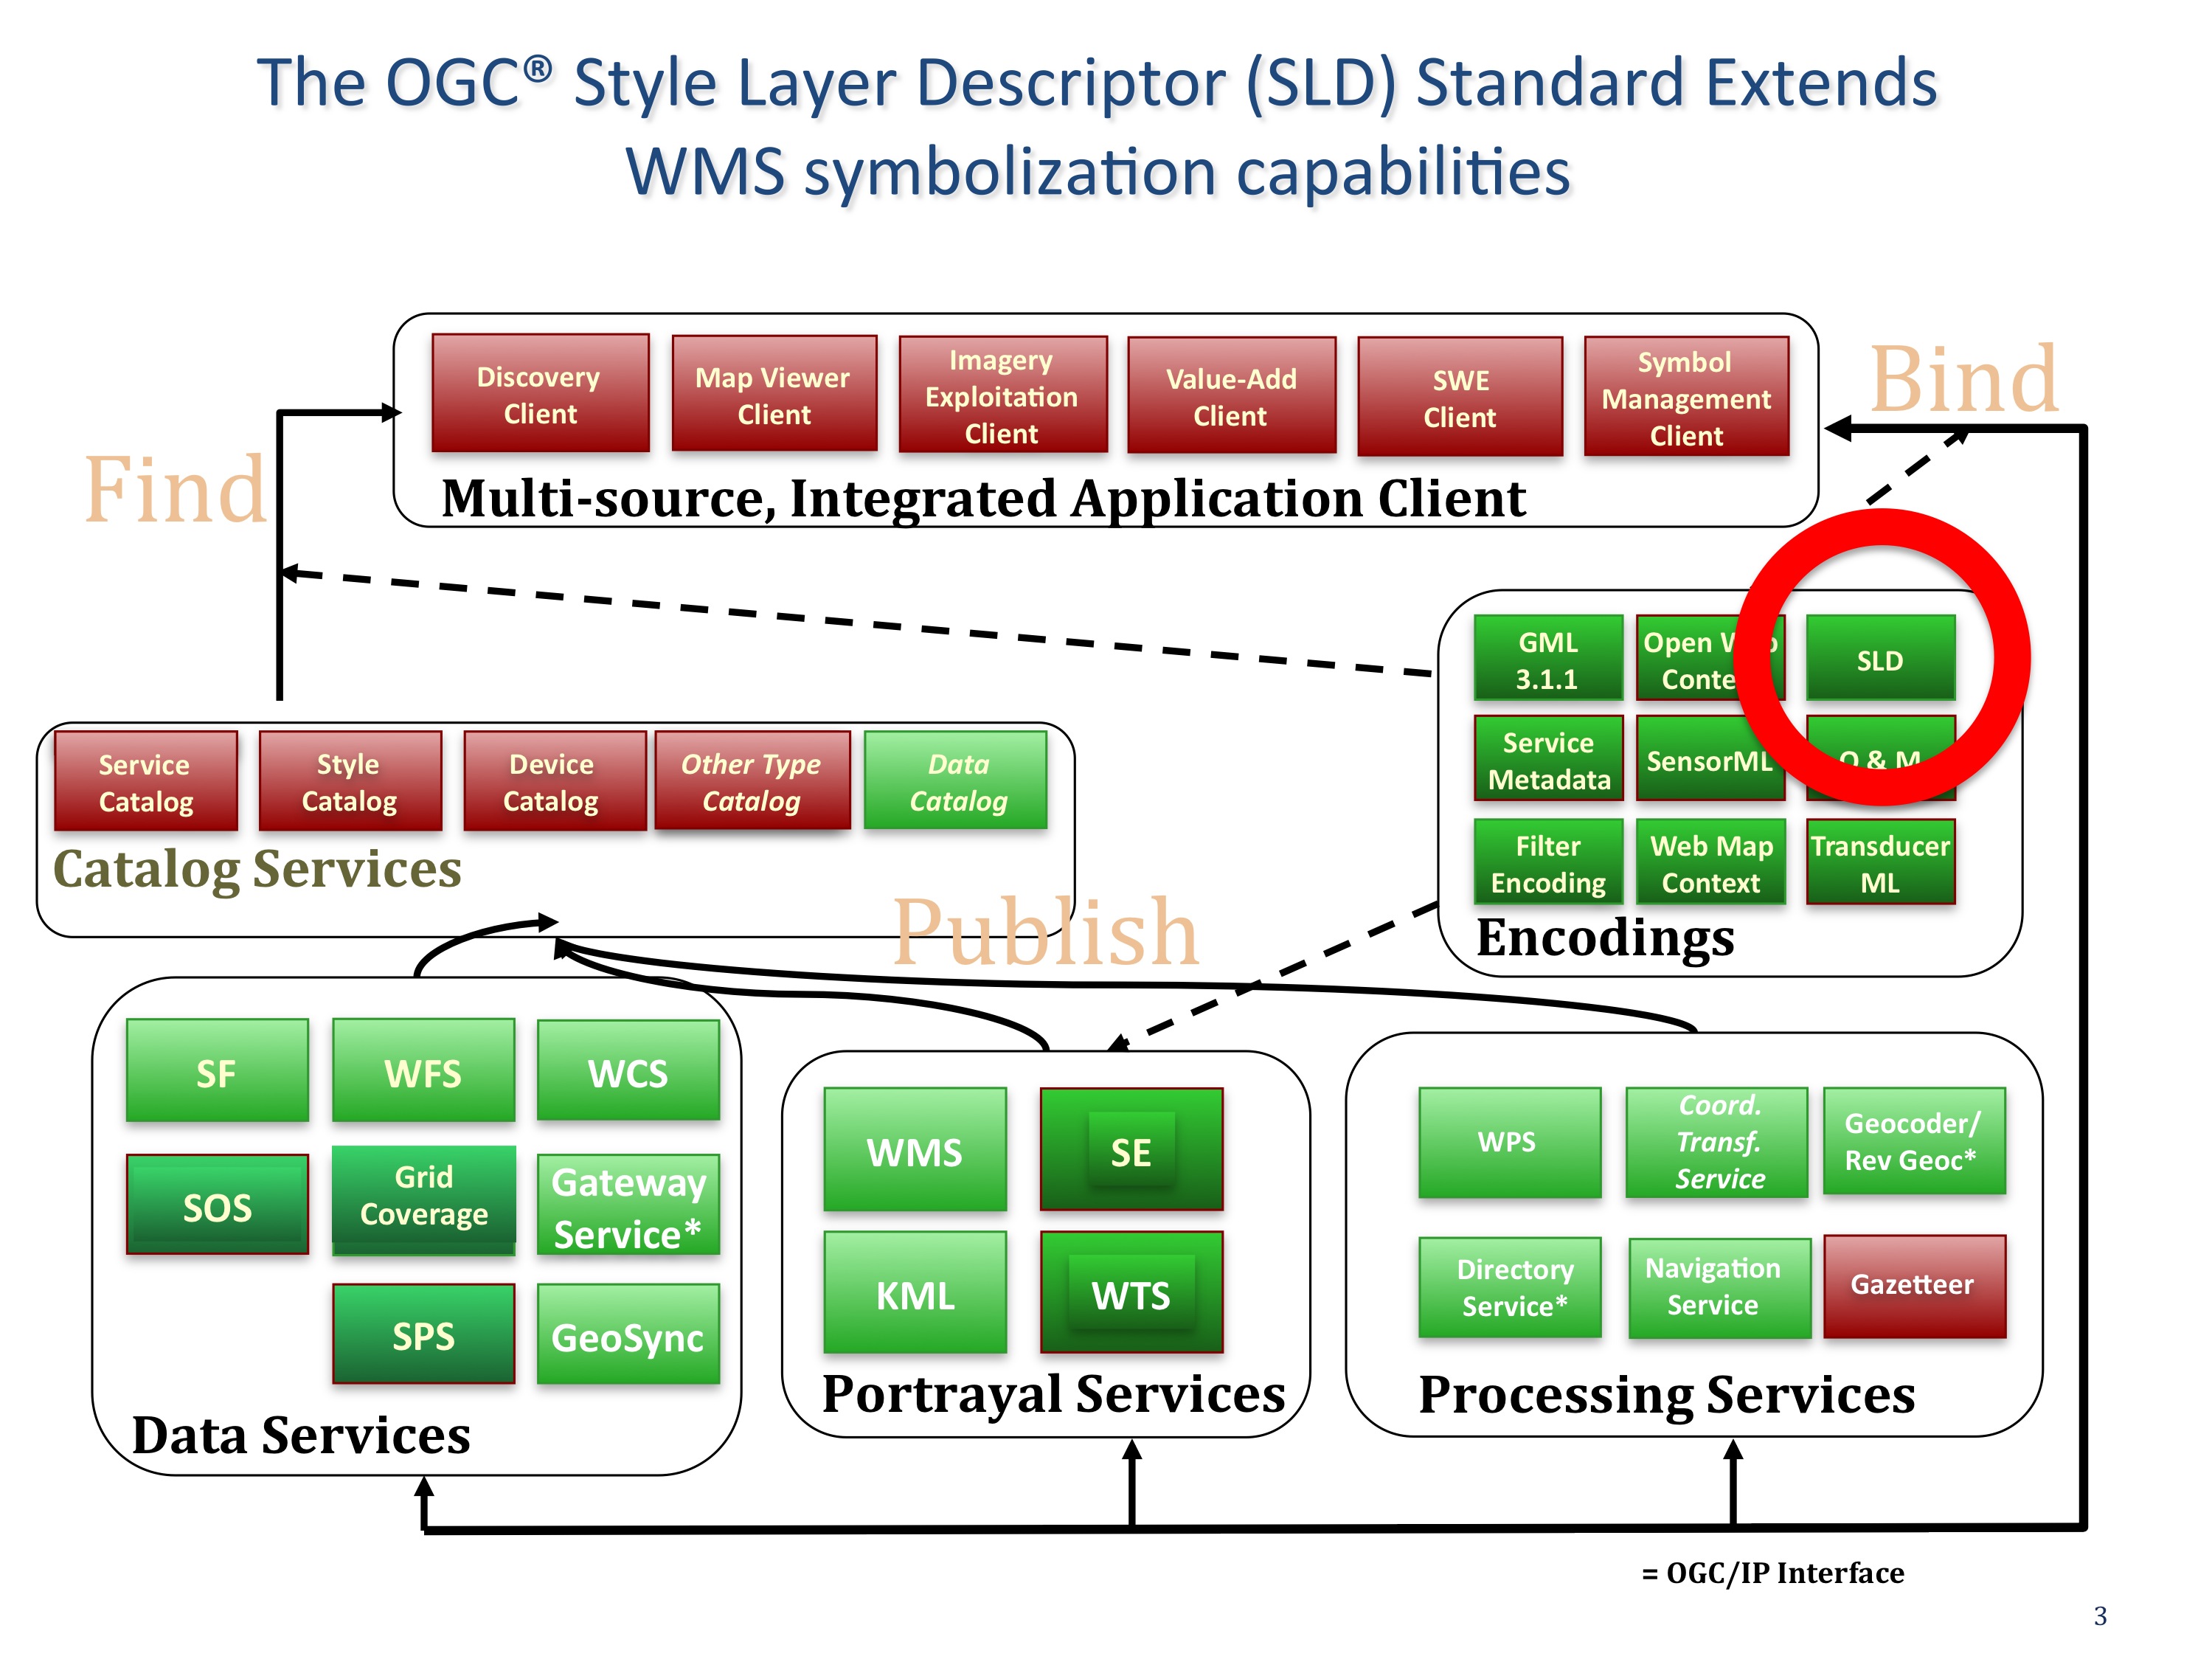
Task: Click the Publish label
Action: point(1045,932)
